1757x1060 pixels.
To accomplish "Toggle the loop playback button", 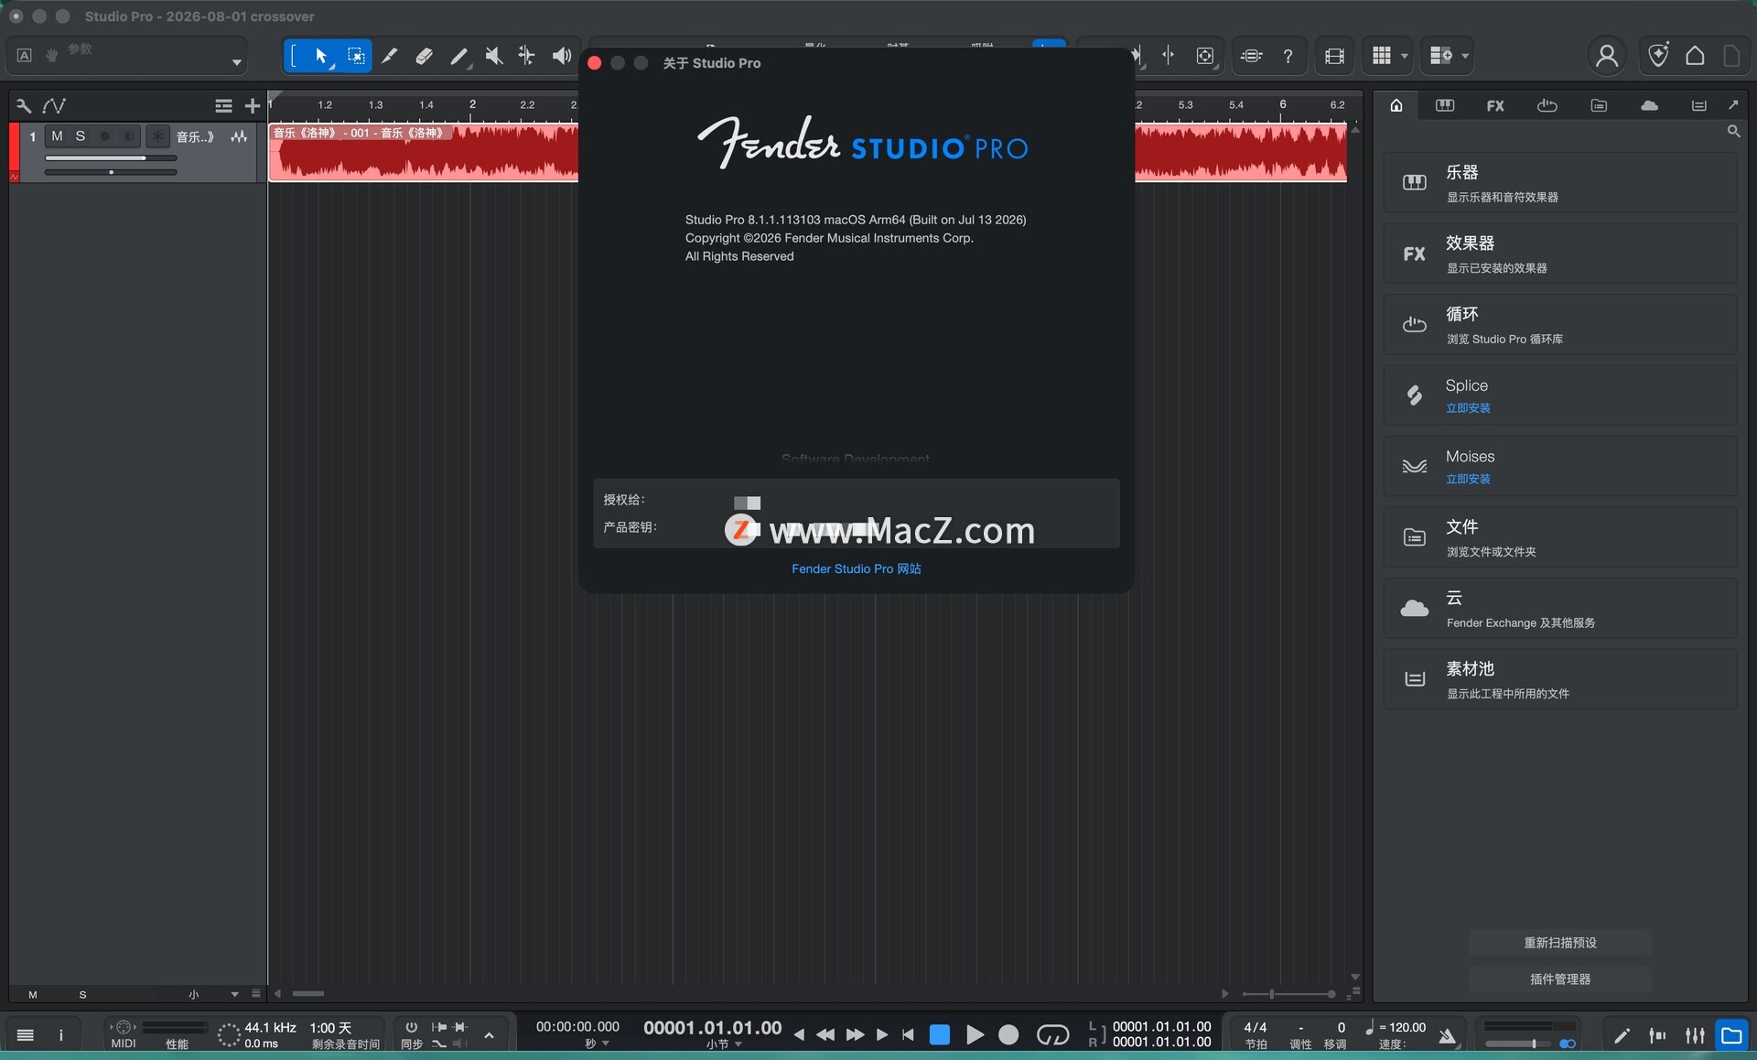I will (x=1052, y=1034).
